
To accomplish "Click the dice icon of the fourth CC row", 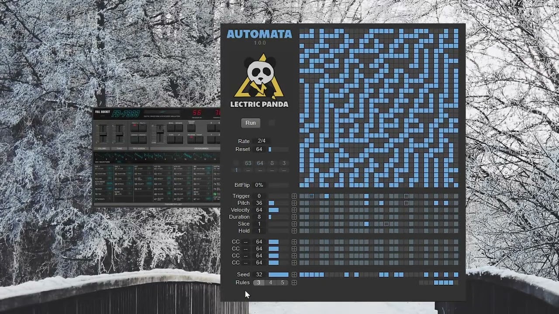I will [x=294, y=263].
